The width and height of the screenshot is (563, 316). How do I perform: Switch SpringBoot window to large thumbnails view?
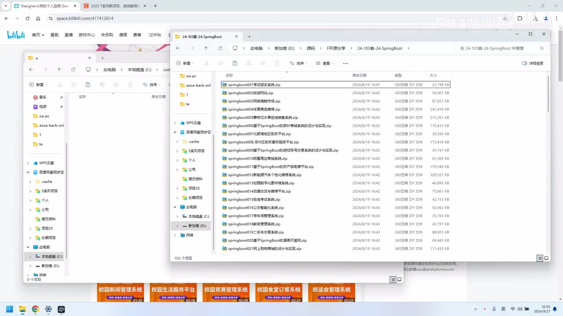[x=546, y=258]
